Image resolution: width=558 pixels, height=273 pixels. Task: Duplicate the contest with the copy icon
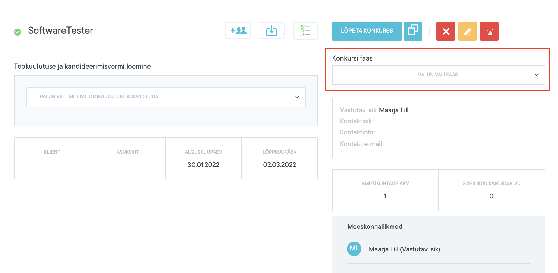(x=413, y=31)
